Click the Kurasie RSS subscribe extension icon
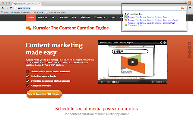Screen dimensions: 193x121 pos(182,8)
